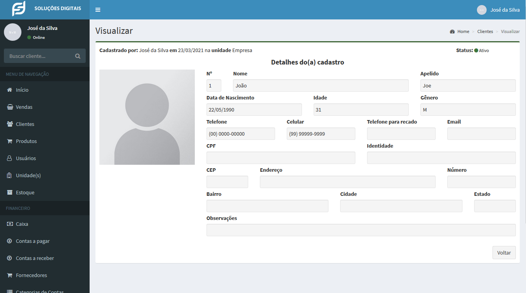Click the Estado field
This screenshot has width=526, height=293.
(x=495, y=206)
